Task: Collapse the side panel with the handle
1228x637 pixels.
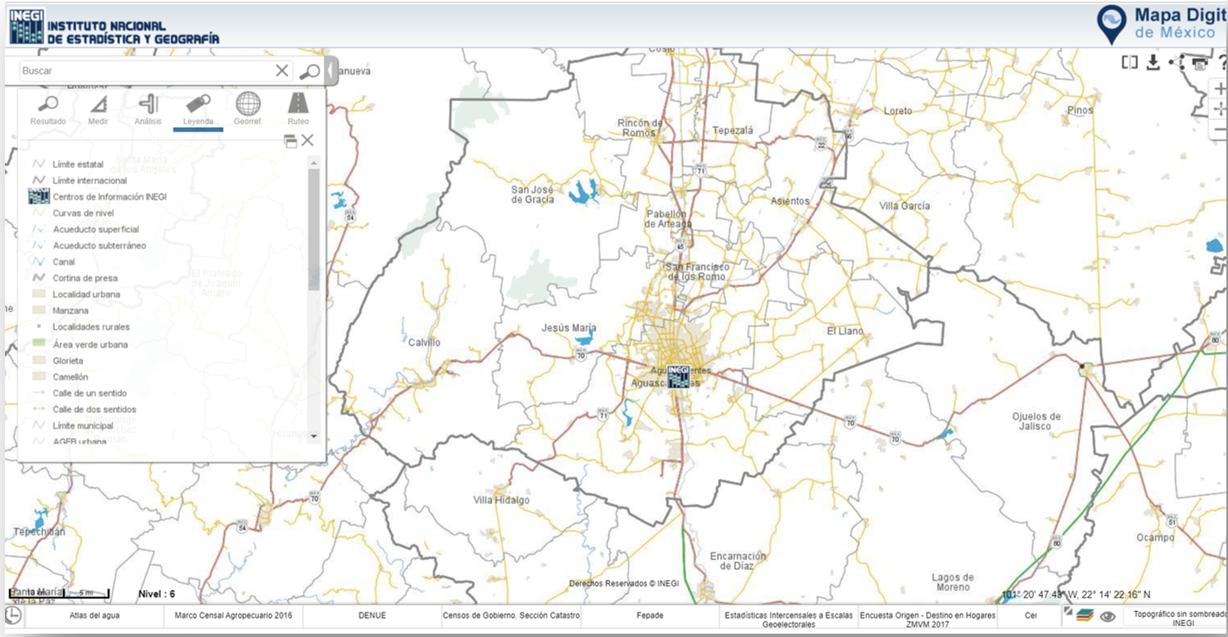Action: [331, 71]
